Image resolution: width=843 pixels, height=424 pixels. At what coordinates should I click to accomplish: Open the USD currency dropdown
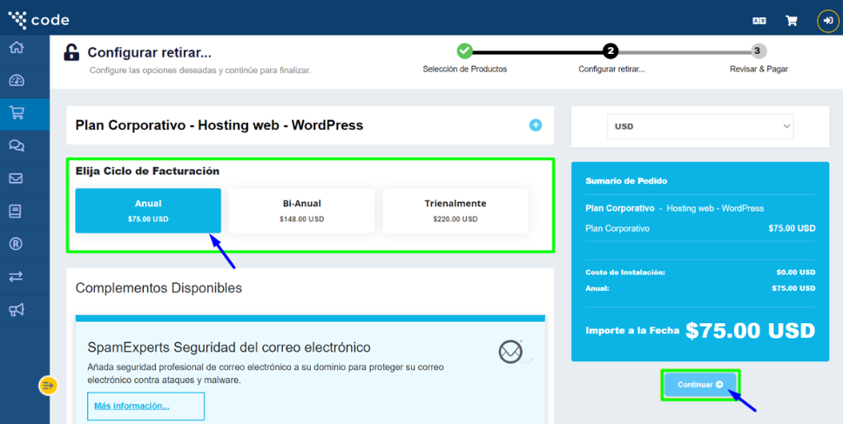tap(700, 126)
